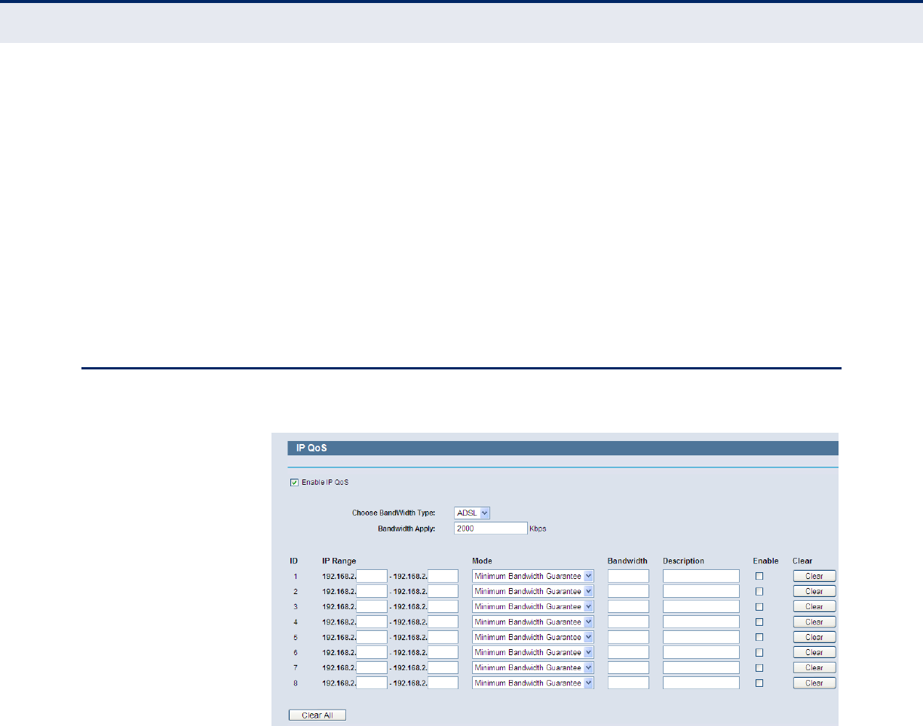
Task: Open the Mode dropdown for rule ID 3
Action: [533, 607]
